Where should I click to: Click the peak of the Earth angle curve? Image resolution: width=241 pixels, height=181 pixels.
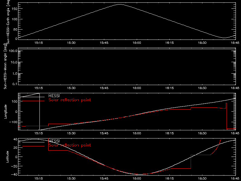[x=119, y=5]
